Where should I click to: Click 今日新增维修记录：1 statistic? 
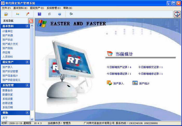point(151,74)
